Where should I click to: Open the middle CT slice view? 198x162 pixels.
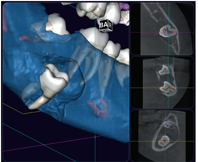(162, 82)
